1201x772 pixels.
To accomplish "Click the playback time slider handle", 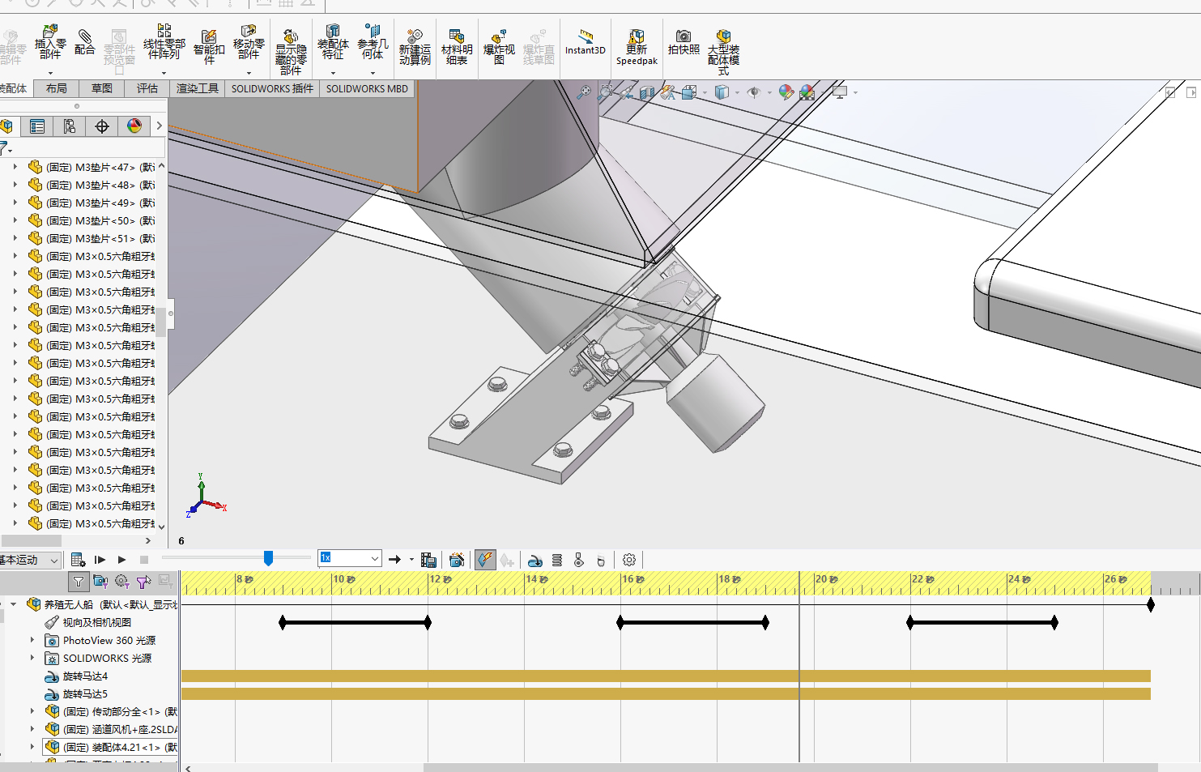I will tap(268, 558).
